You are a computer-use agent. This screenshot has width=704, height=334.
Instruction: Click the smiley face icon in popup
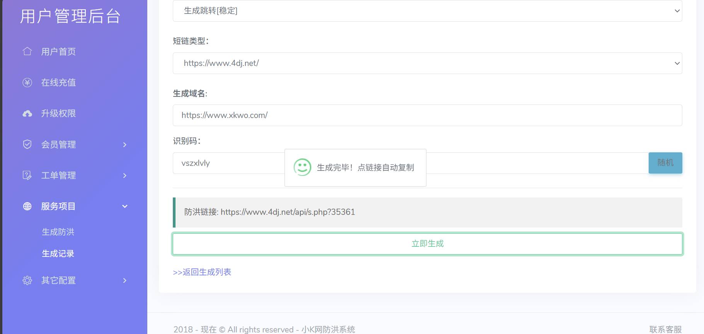coord(302,167)
